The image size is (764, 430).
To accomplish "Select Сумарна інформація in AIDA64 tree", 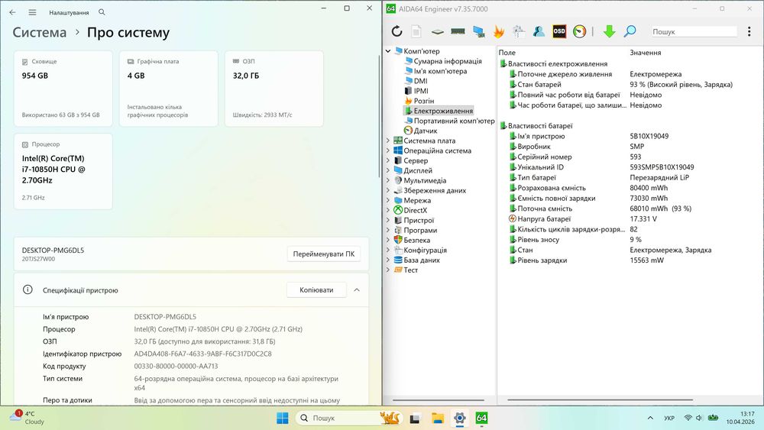I will pyautogui.click(x=447, y=61).
